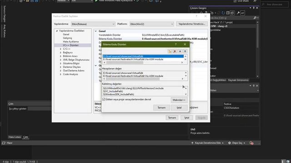Delete the selected include directory line

point(175,51)
